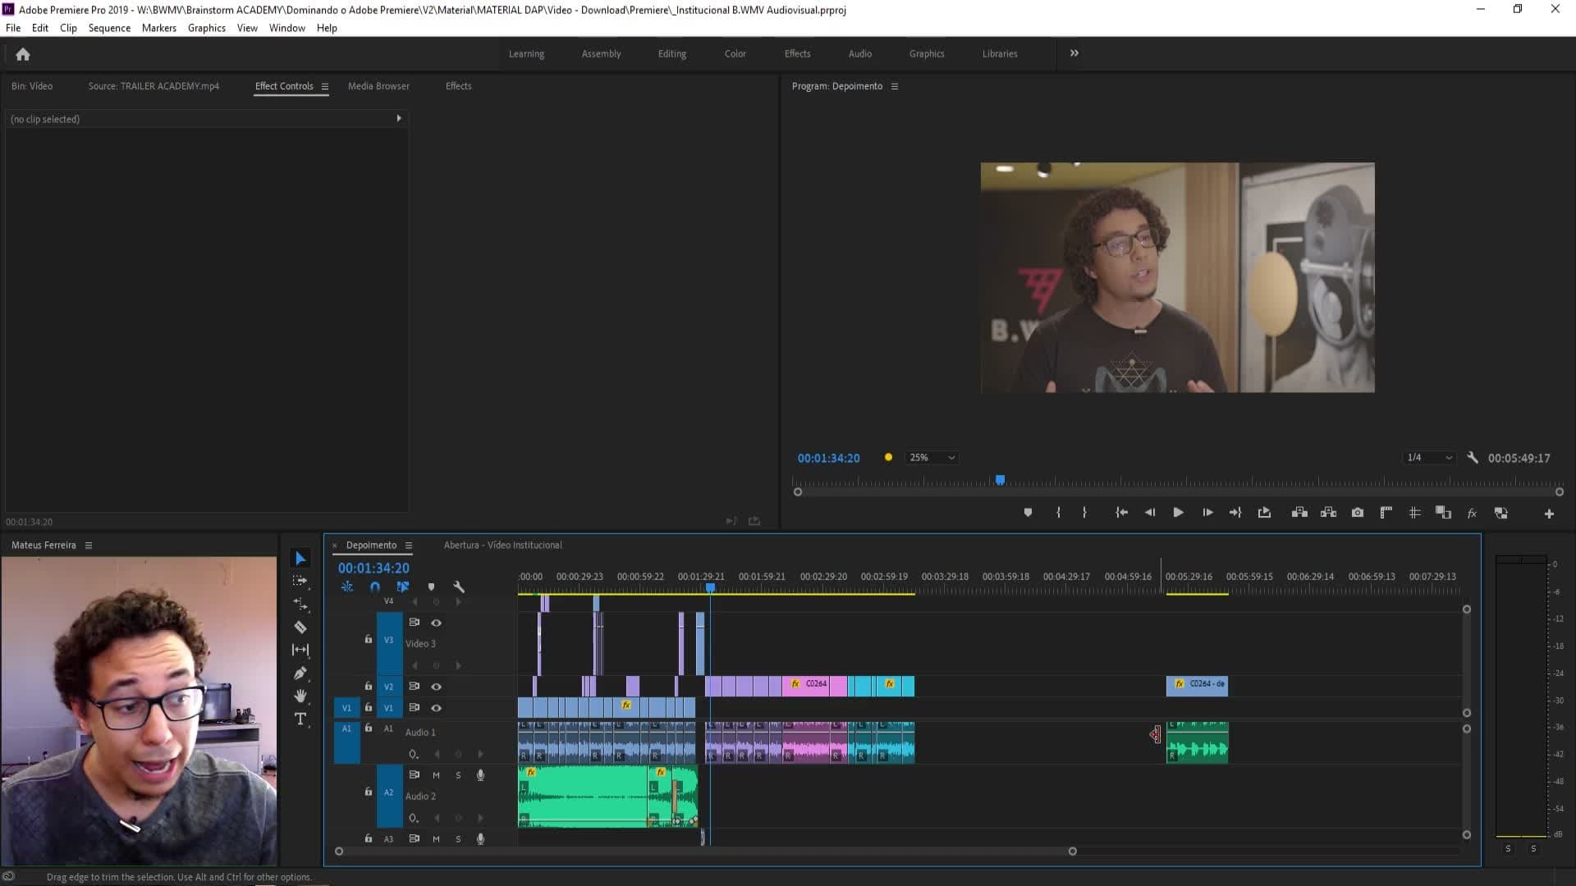Select the Hand tool
This screenshot has width=1576, height=886.
click(300, 696)
